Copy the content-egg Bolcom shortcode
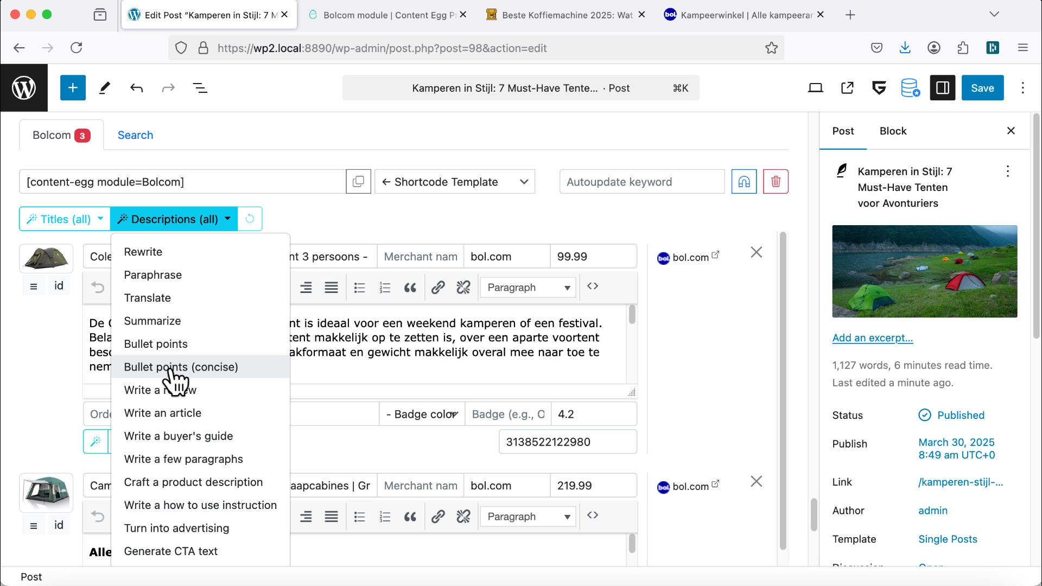Image resolution: width=1042 pixels, height=586 pixels. pyautogui.click(x=358, y=182)
